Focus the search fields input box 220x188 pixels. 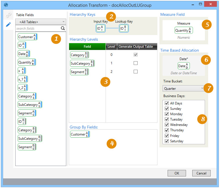pyautogui.click(x=38, y=28)
